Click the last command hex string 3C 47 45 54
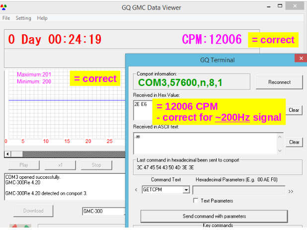Screen dimensions: 307x230 165,167
